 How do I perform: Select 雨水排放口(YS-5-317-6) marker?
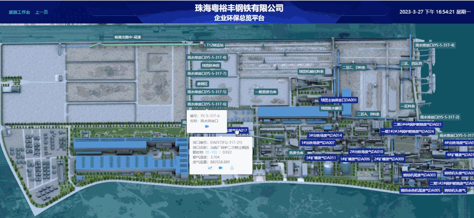point(207,104)
